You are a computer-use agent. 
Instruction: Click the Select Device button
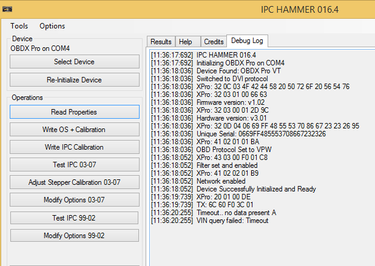pos(75,62)
